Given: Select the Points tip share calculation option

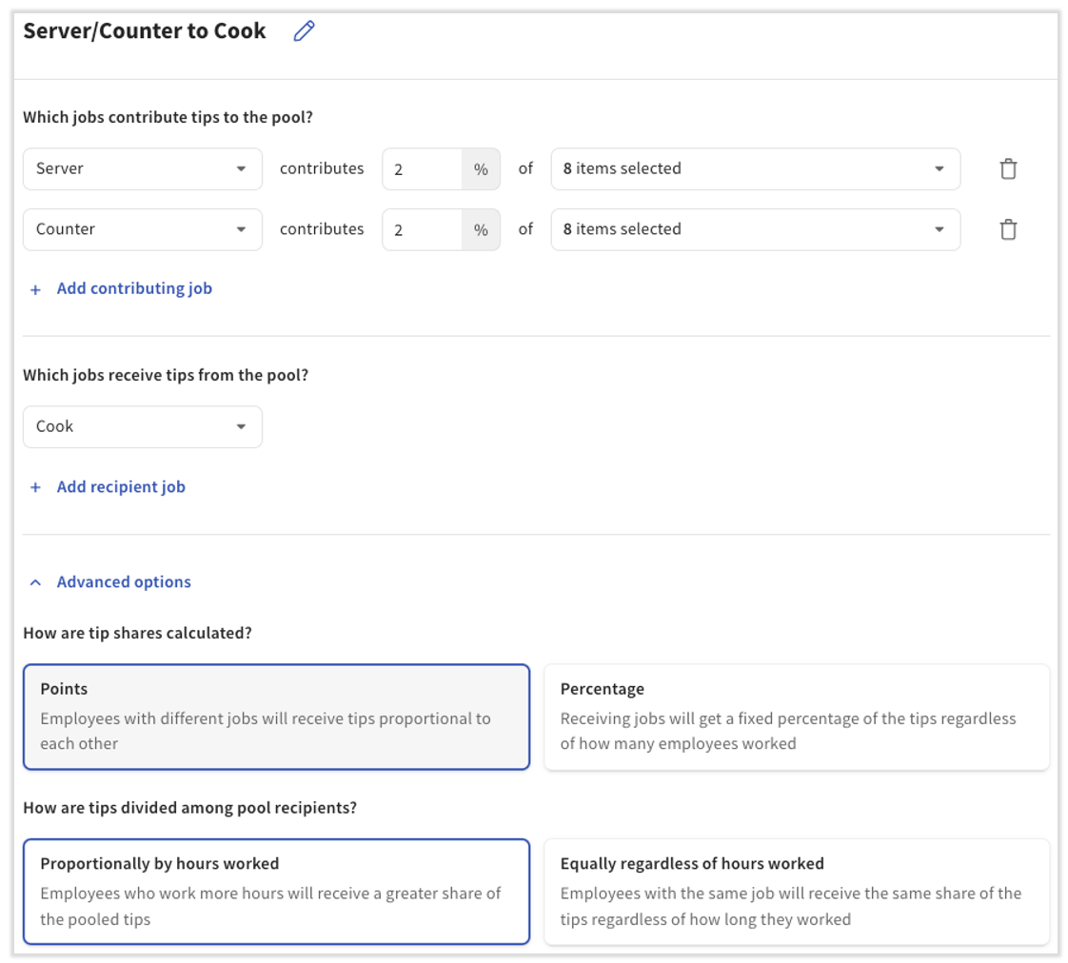Looking at the screenshot, I should (x=276, y=717).
